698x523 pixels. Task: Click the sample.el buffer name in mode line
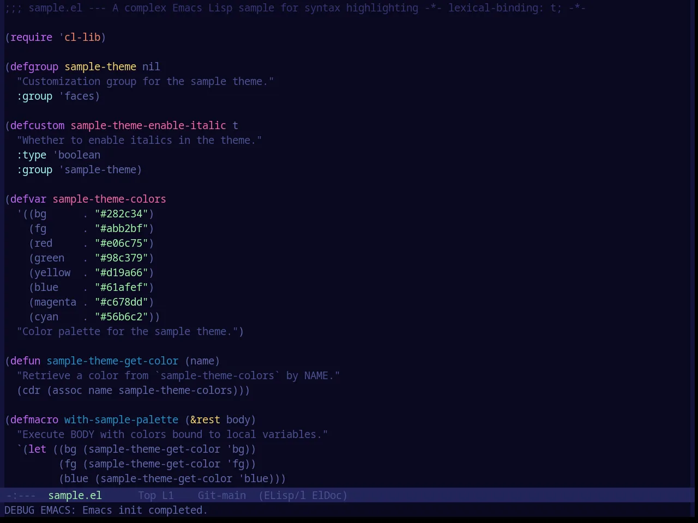(x=75, y=495)
